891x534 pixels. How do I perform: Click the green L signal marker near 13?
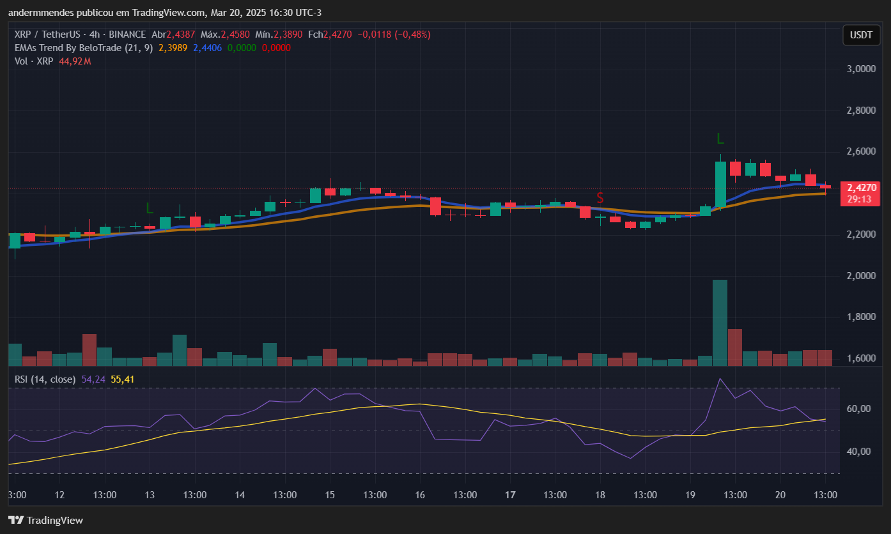(x=150, y=208)
